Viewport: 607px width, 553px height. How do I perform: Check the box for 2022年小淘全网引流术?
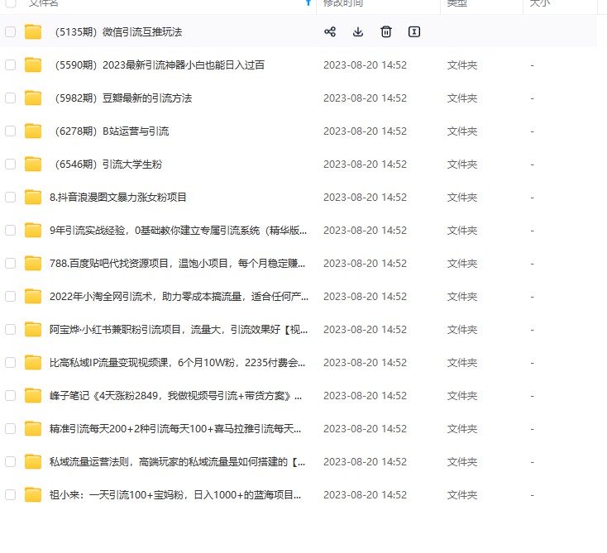(11, 297)
